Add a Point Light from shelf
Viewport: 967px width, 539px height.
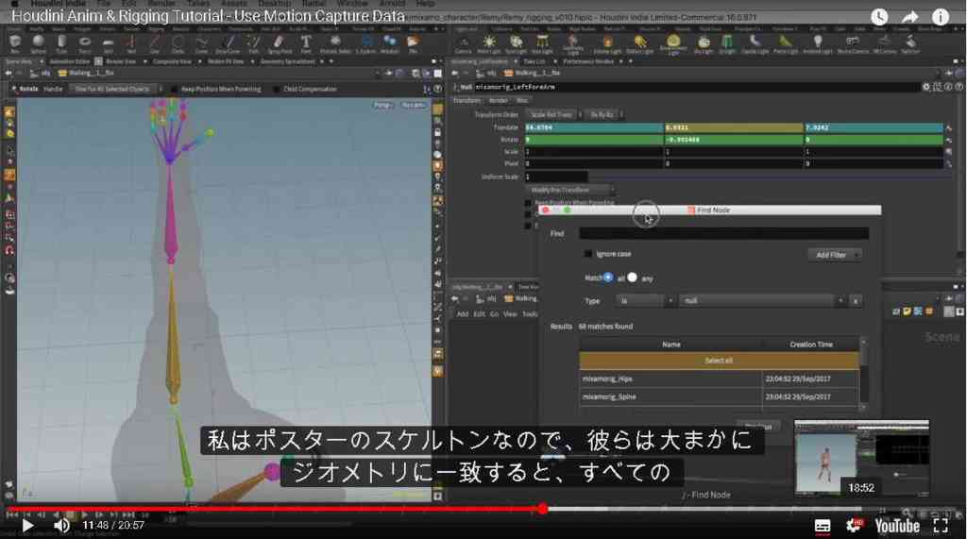(x=489, y=43)
